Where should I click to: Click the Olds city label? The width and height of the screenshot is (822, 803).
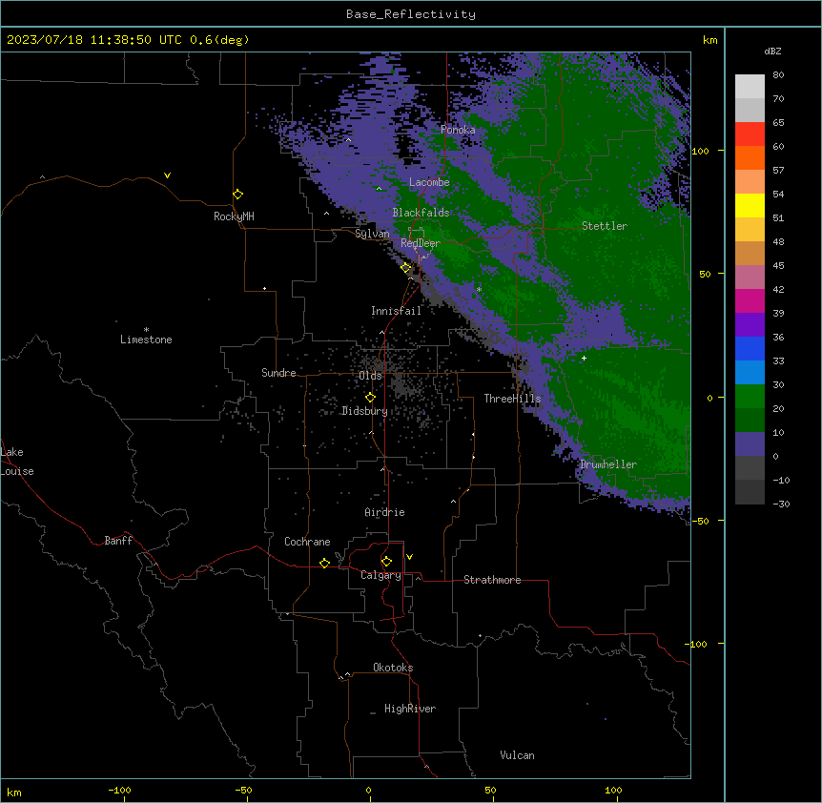[x=370, y=376]
